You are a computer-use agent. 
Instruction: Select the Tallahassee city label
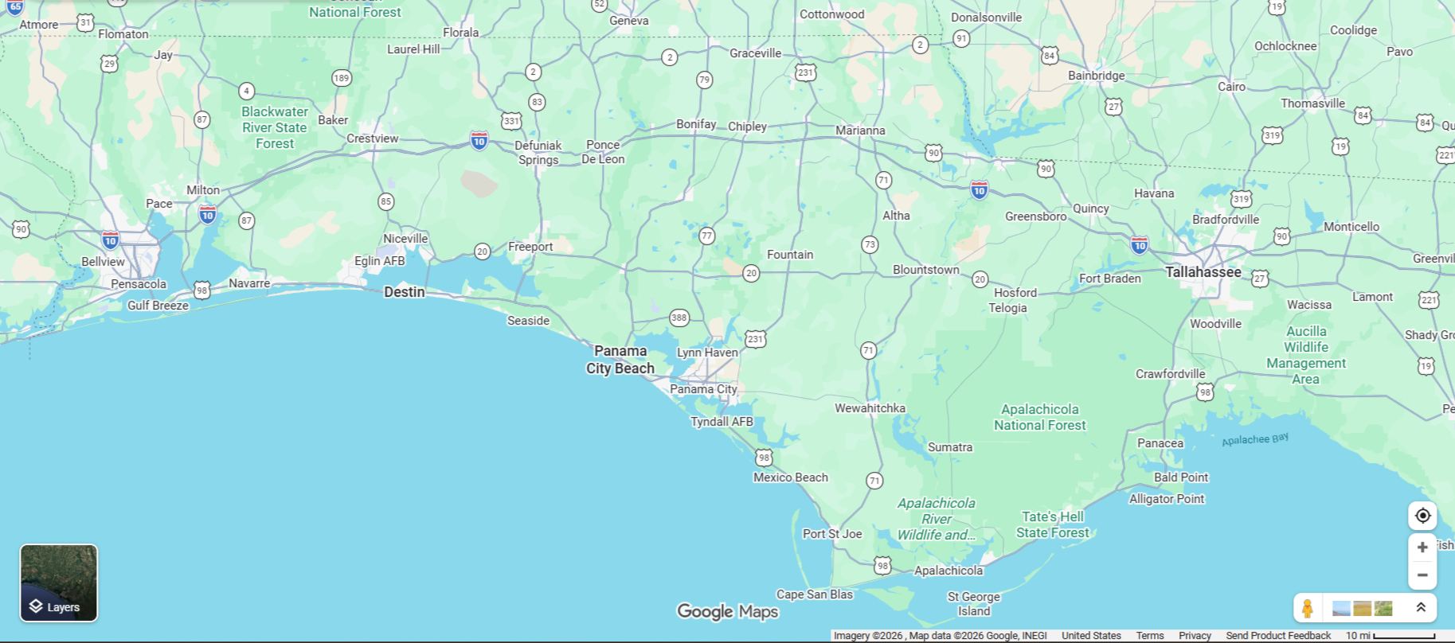click(1203, 272)
